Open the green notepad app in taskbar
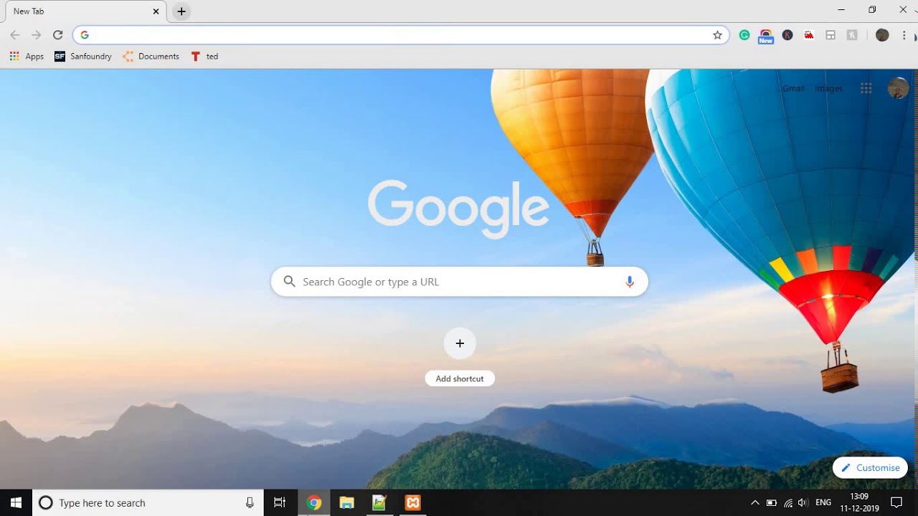Image resolution: width=918 pixels, height=516 pixels. click(x=379, y=502)
